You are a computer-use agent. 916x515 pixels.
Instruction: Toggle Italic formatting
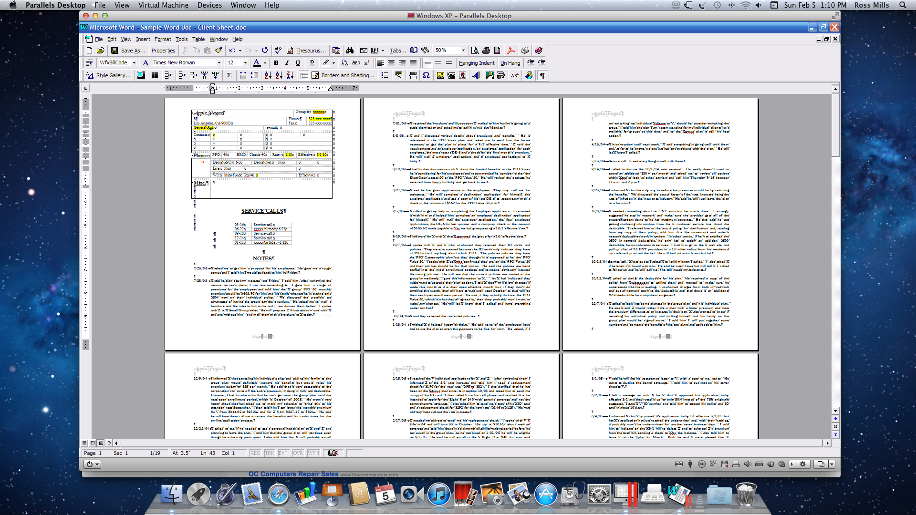click(x=287, y=62)
